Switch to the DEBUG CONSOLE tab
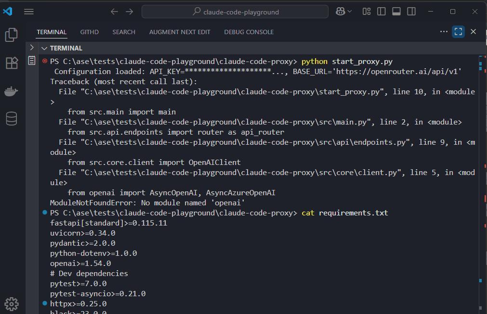 (249, 32)
